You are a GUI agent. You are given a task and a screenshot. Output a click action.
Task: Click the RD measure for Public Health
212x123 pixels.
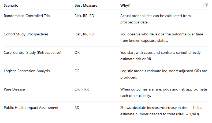[77, 108]
